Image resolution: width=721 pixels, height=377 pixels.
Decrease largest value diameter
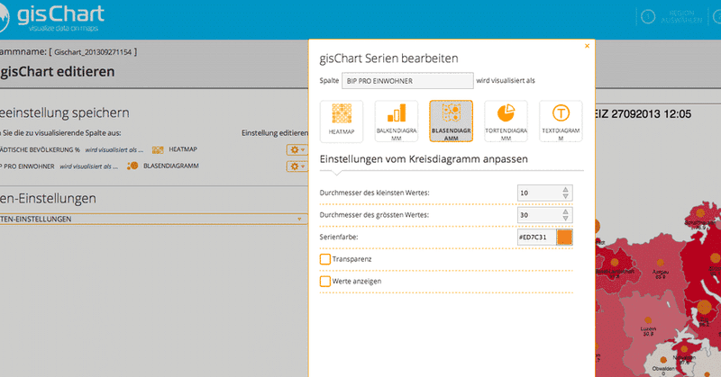(566, 219)
